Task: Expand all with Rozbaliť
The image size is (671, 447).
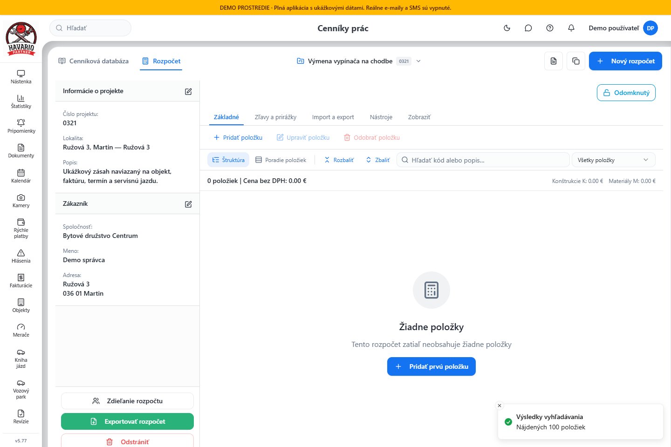Action: 339,160
